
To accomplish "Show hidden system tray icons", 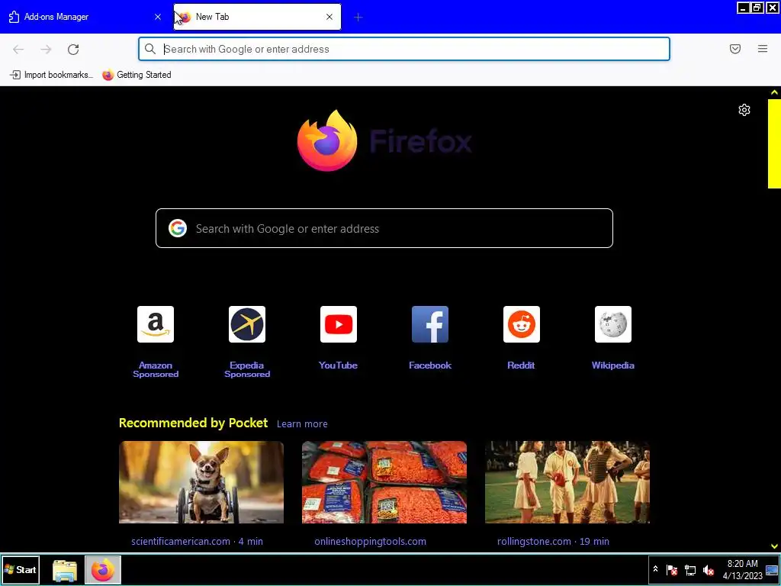I will point(655,569).
